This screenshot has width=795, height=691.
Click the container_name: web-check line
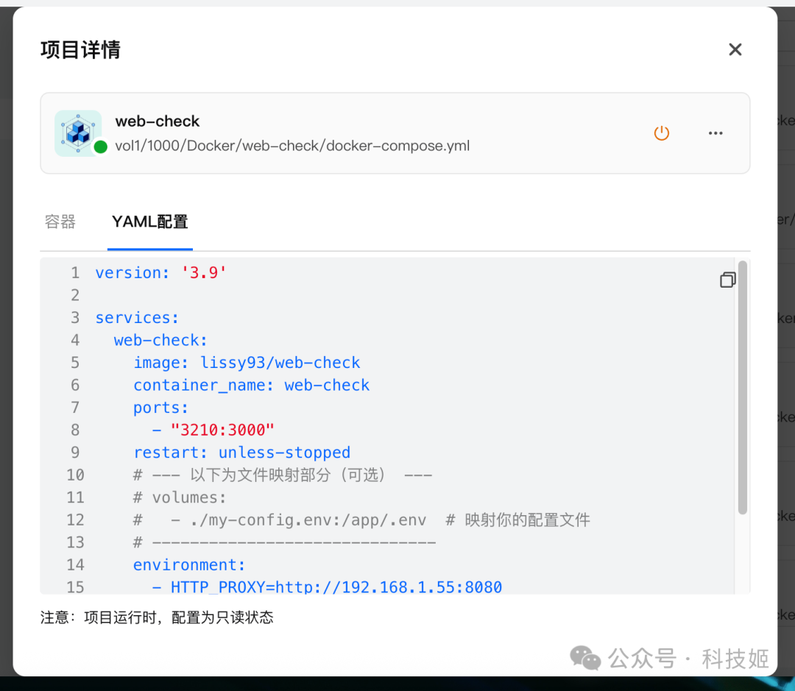[251, 385]
